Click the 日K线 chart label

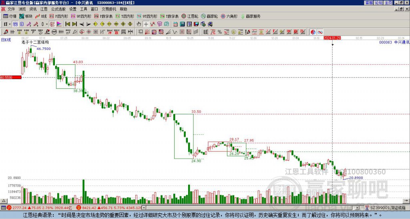click(x=6, y=40)
